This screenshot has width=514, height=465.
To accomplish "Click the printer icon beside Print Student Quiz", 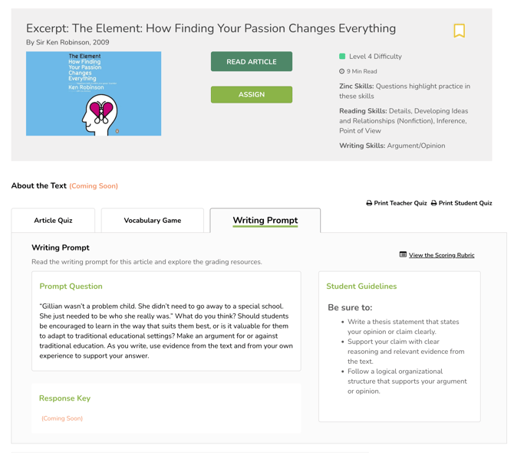I will click(x=433, y=204).
